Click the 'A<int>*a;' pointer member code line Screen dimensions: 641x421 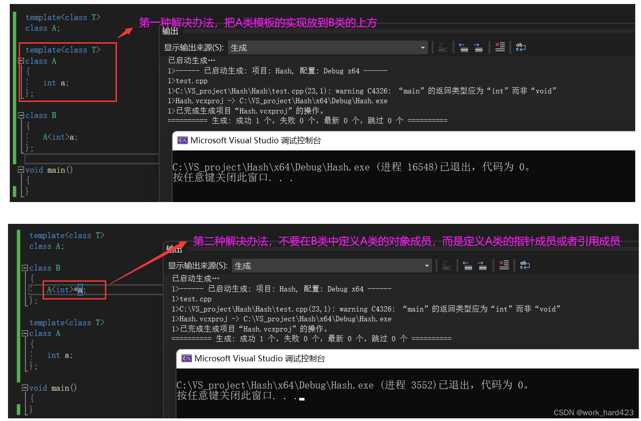(x=66, y=290)
